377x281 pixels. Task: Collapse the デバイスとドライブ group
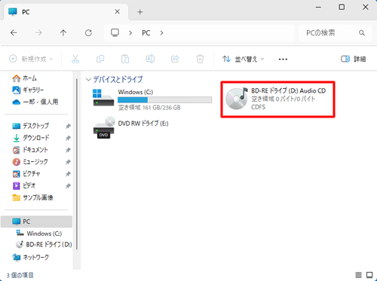[x=88, y=80]
